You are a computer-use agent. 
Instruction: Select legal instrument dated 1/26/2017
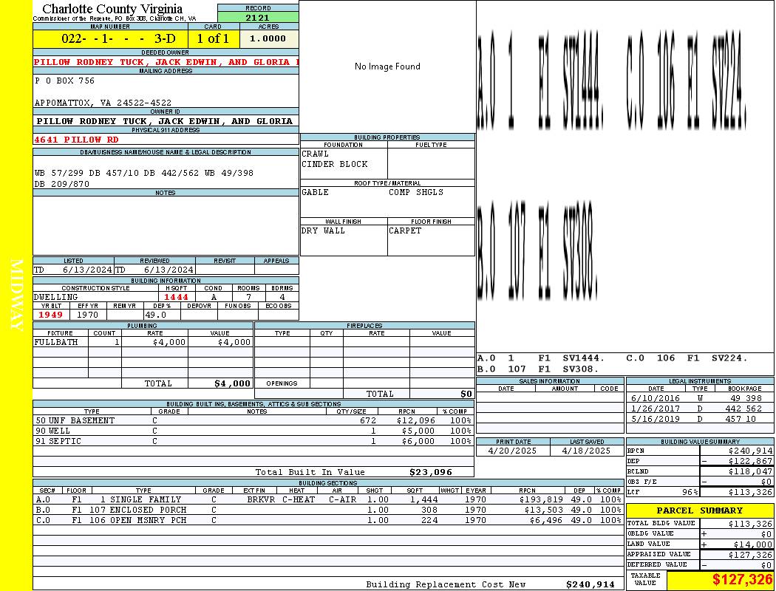click(701, 409)
